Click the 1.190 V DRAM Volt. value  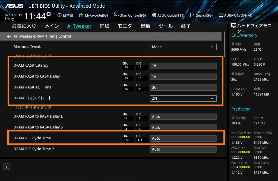237,94
